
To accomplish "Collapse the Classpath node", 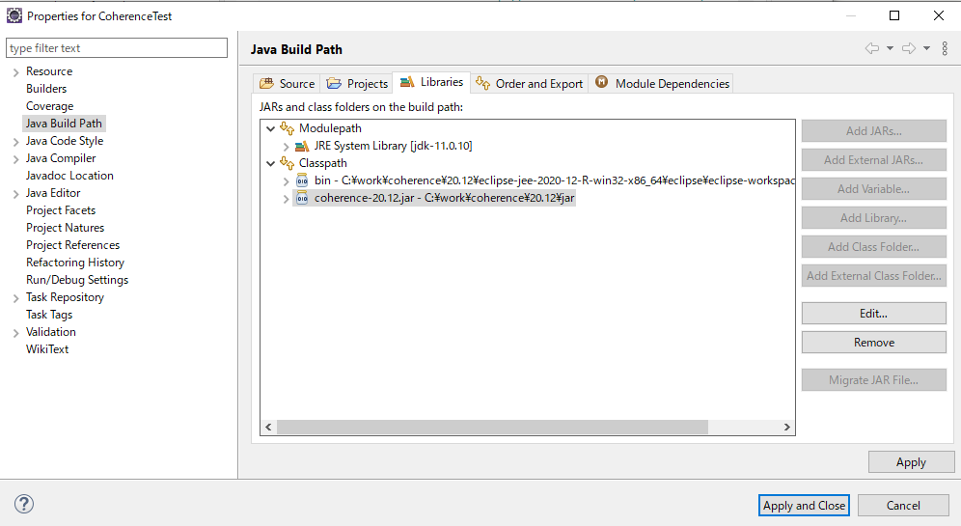I will click(x=270, y=164).
